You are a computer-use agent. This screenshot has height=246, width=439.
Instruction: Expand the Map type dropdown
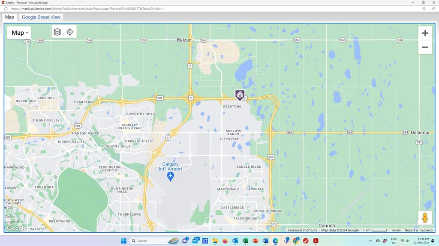(19, 33)
